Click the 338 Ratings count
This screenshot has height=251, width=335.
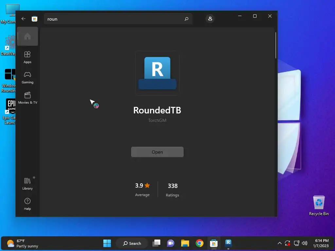172,190
